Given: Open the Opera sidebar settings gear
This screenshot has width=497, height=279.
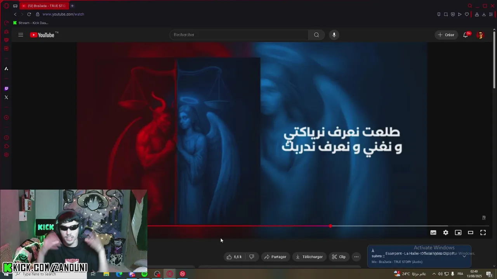Looking at the screenshot, I should (6, 155).
